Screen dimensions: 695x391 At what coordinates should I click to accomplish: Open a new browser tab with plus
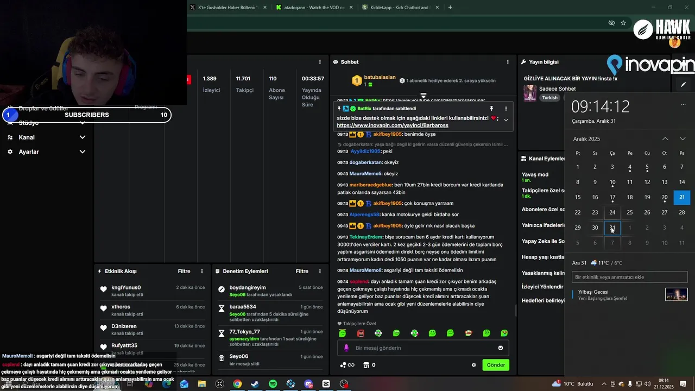450,8
